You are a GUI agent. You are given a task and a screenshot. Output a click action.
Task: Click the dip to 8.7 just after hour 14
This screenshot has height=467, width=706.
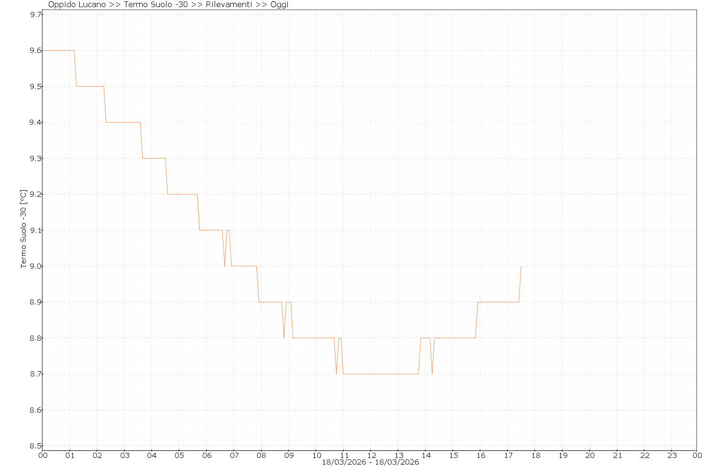pyautogui.click(x=432, y=373)
